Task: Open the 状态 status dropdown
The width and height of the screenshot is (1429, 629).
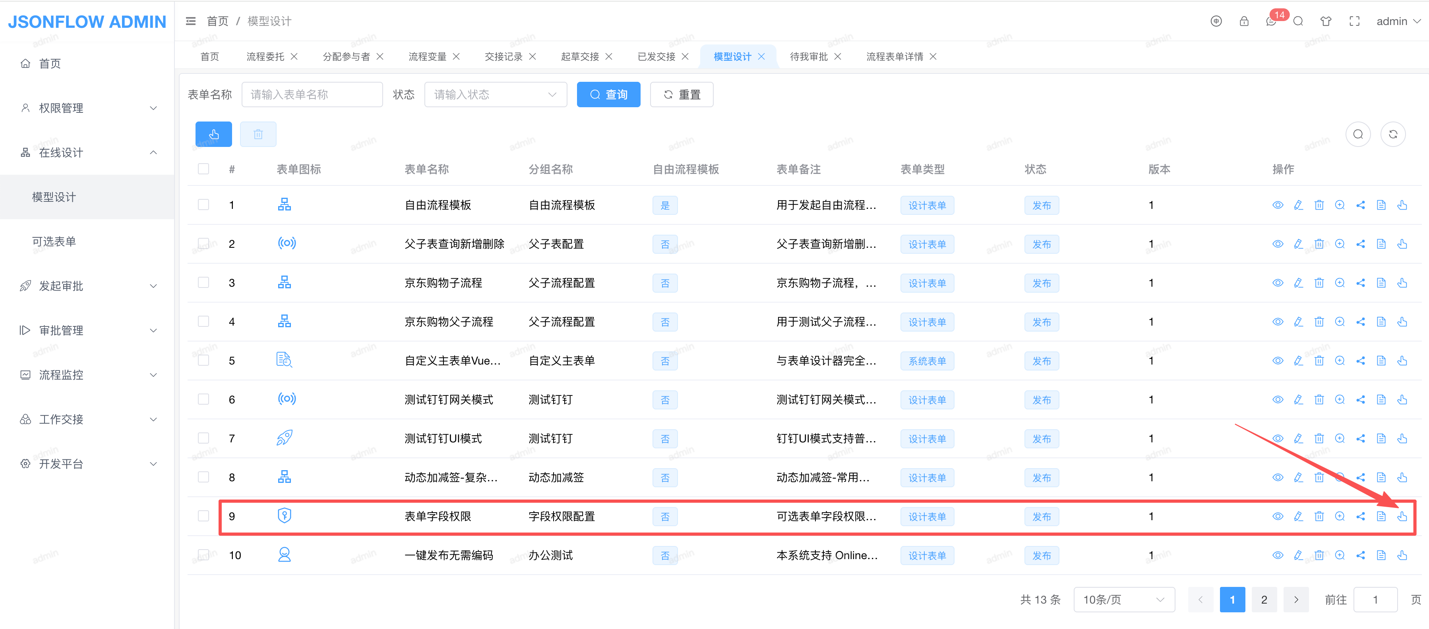Action: point(495,94)
